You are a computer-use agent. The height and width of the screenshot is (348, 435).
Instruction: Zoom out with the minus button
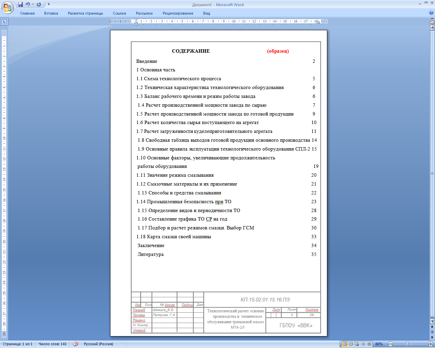click(390, 344)
